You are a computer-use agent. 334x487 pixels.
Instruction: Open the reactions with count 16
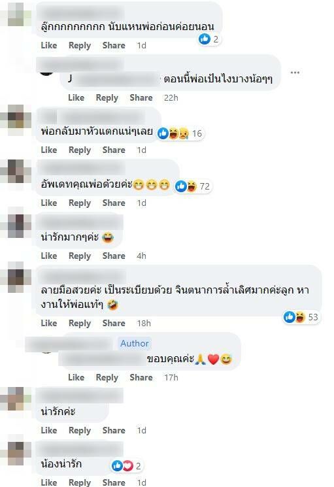180,133
